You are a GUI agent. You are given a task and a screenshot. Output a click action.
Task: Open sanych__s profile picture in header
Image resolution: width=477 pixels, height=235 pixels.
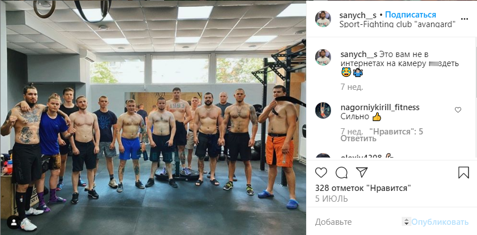coord(323,19)
